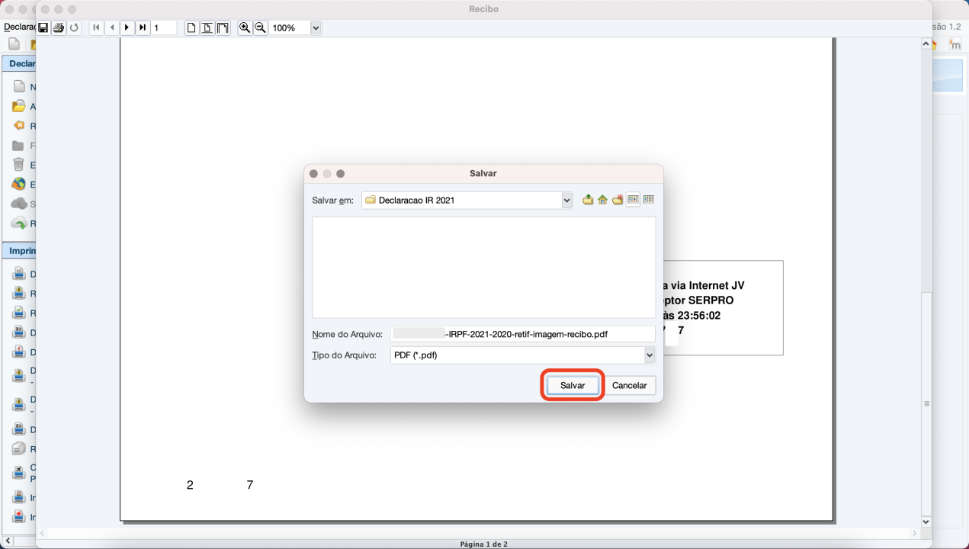Viewport: 969px width, 549px height.
Task: Click the reload/refresh icon on the toolbar
Action: [x=74, y=27]
